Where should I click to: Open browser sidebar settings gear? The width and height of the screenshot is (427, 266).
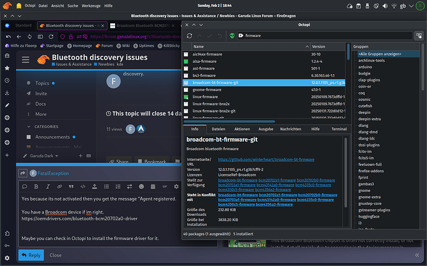(x=7, y=258)
